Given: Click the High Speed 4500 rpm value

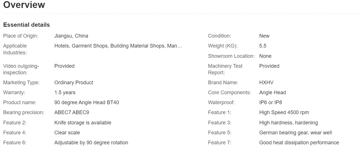Looking at the screenshot, I should 284,112.
